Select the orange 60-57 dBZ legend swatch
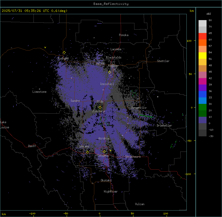 pos(202,43)
